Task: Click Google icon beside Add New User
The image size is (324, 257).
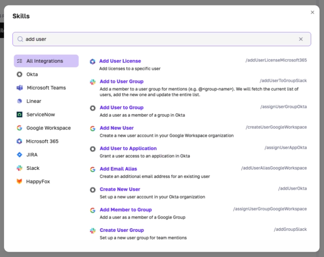Action: coord(93,129)
